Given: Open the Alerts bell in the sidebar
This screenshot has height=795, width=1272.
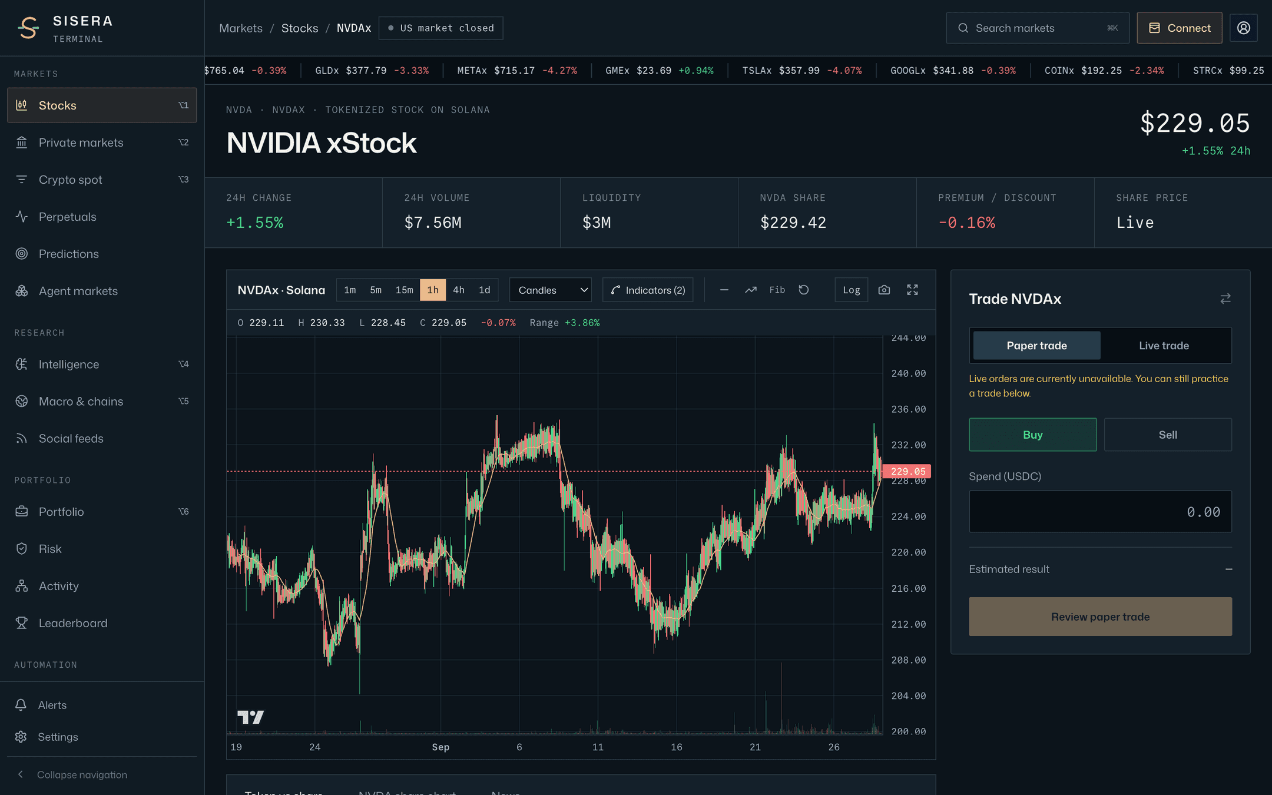Looking at the screenshot, I should [102, 705].
